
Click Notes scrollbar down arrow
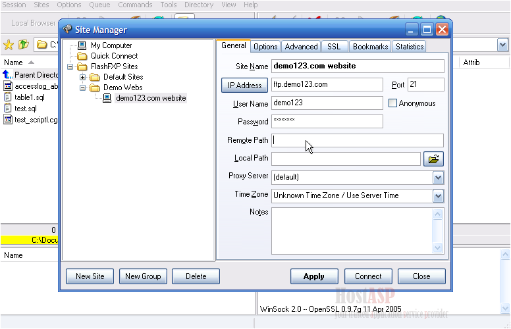(x=437, y=248)
